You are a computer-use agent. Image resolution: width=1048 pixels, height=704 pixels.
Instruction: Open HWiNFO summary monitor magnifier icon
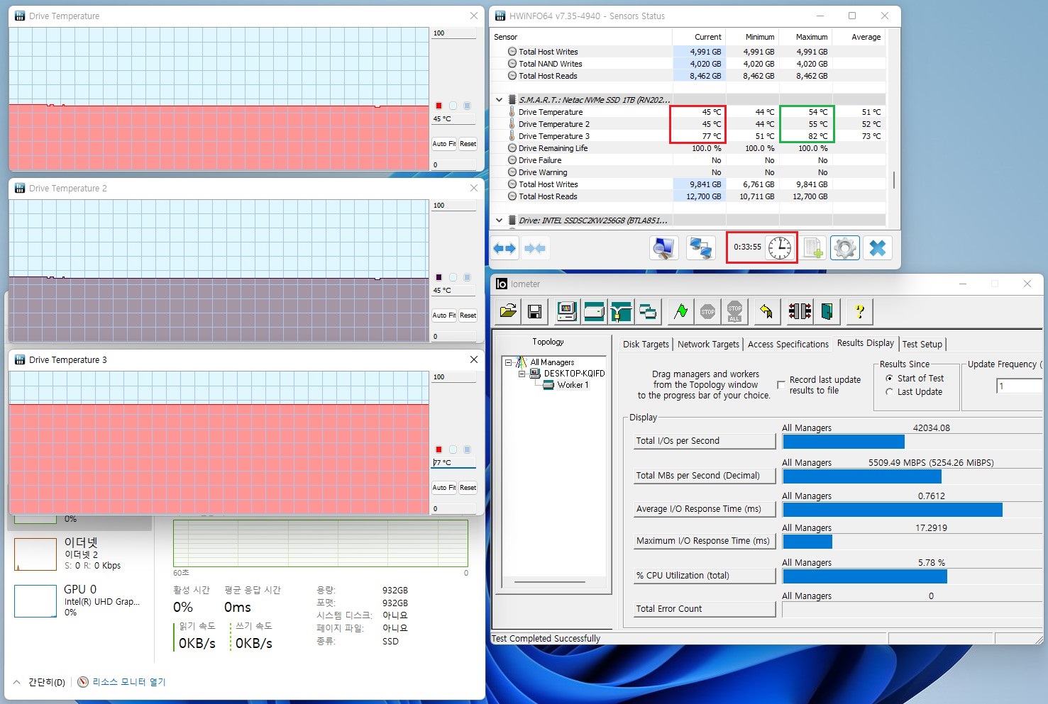pos(664,248)
